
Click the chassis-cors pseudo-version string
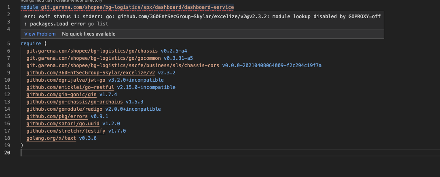pos(271,65)
